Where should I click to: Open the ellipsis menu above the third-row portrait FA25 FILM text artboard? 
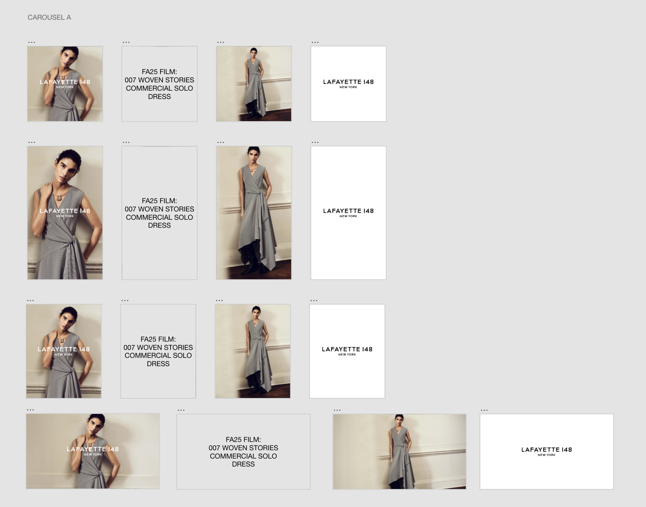[x=125, y=300]
